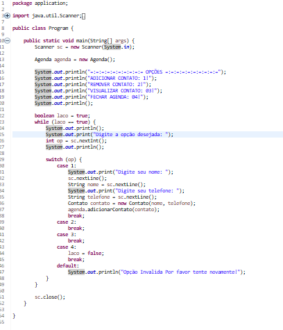Click 'case 2:' label
Screen dimensions: 283x330
point(67,222)
